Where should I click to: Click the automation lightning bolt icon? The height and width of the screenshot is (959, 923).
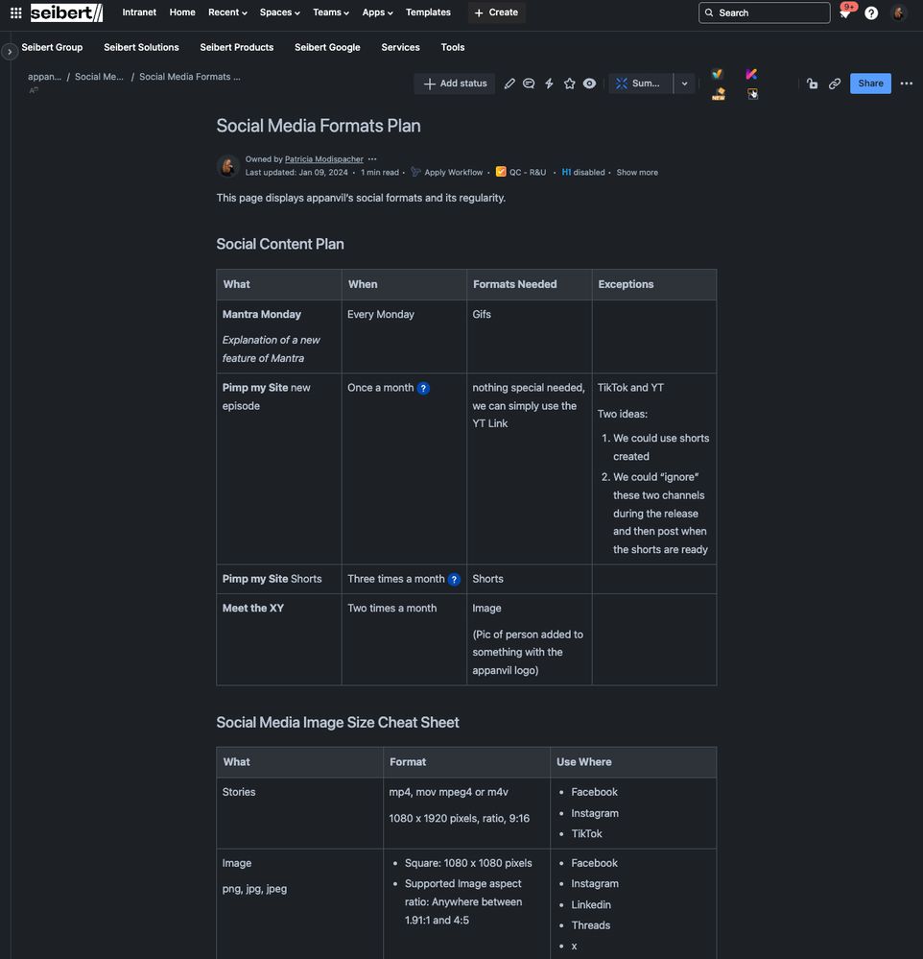[548, 83]
